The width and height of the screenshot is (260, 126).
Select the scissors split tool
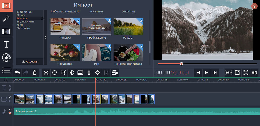46,73
